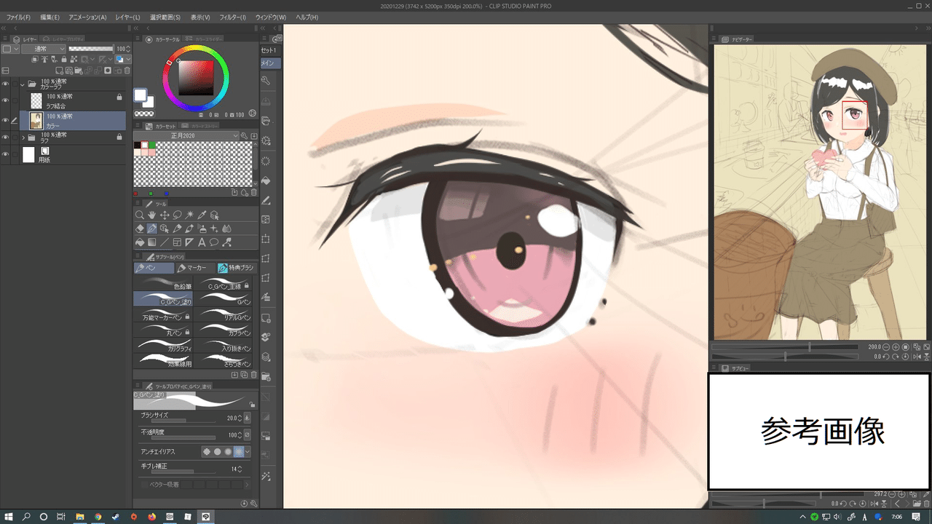This screenshot has height=524, width=932.
Task: Select the Zoom magnifier tool
Action: click(140, 215)
